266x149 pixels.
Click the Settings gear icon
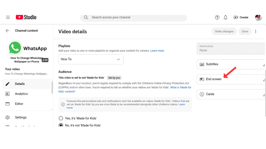coord(8,117)
